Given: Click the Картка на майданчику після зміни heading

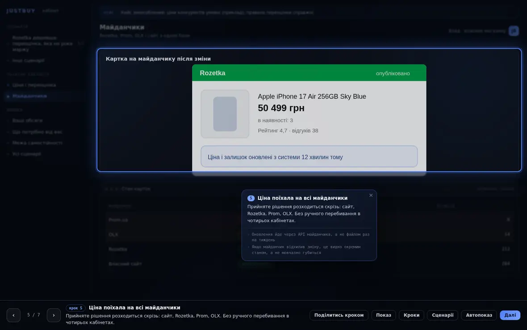Looking at the screenshot, I should (x=158, y=59).
